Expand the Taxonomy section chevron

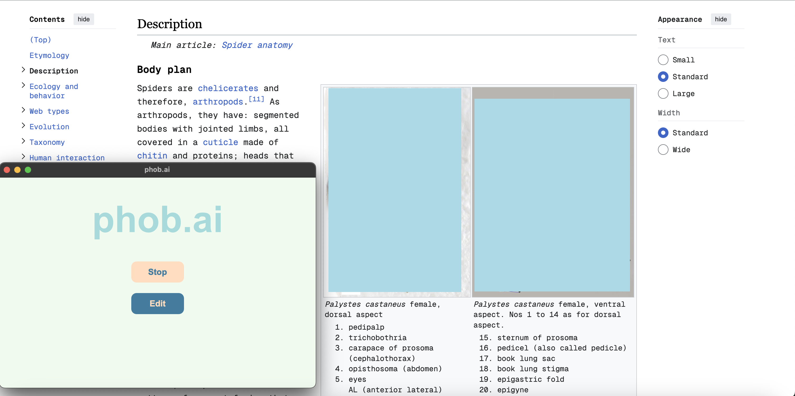click(x=23, y=141)
